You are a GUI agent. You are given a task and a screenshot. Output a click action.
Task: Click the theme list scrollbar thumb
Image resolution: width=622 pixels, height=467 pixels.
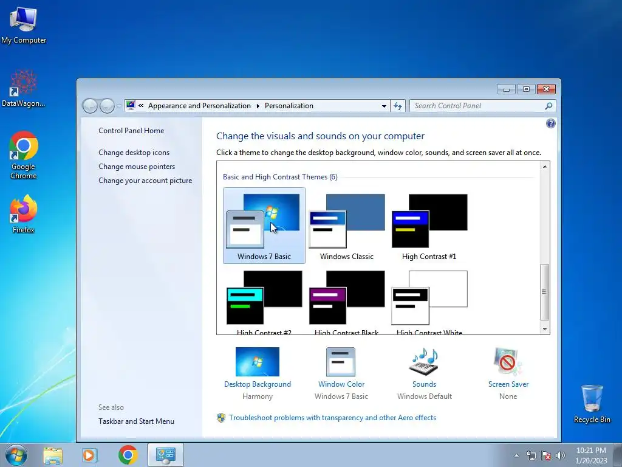click(545, 292)
